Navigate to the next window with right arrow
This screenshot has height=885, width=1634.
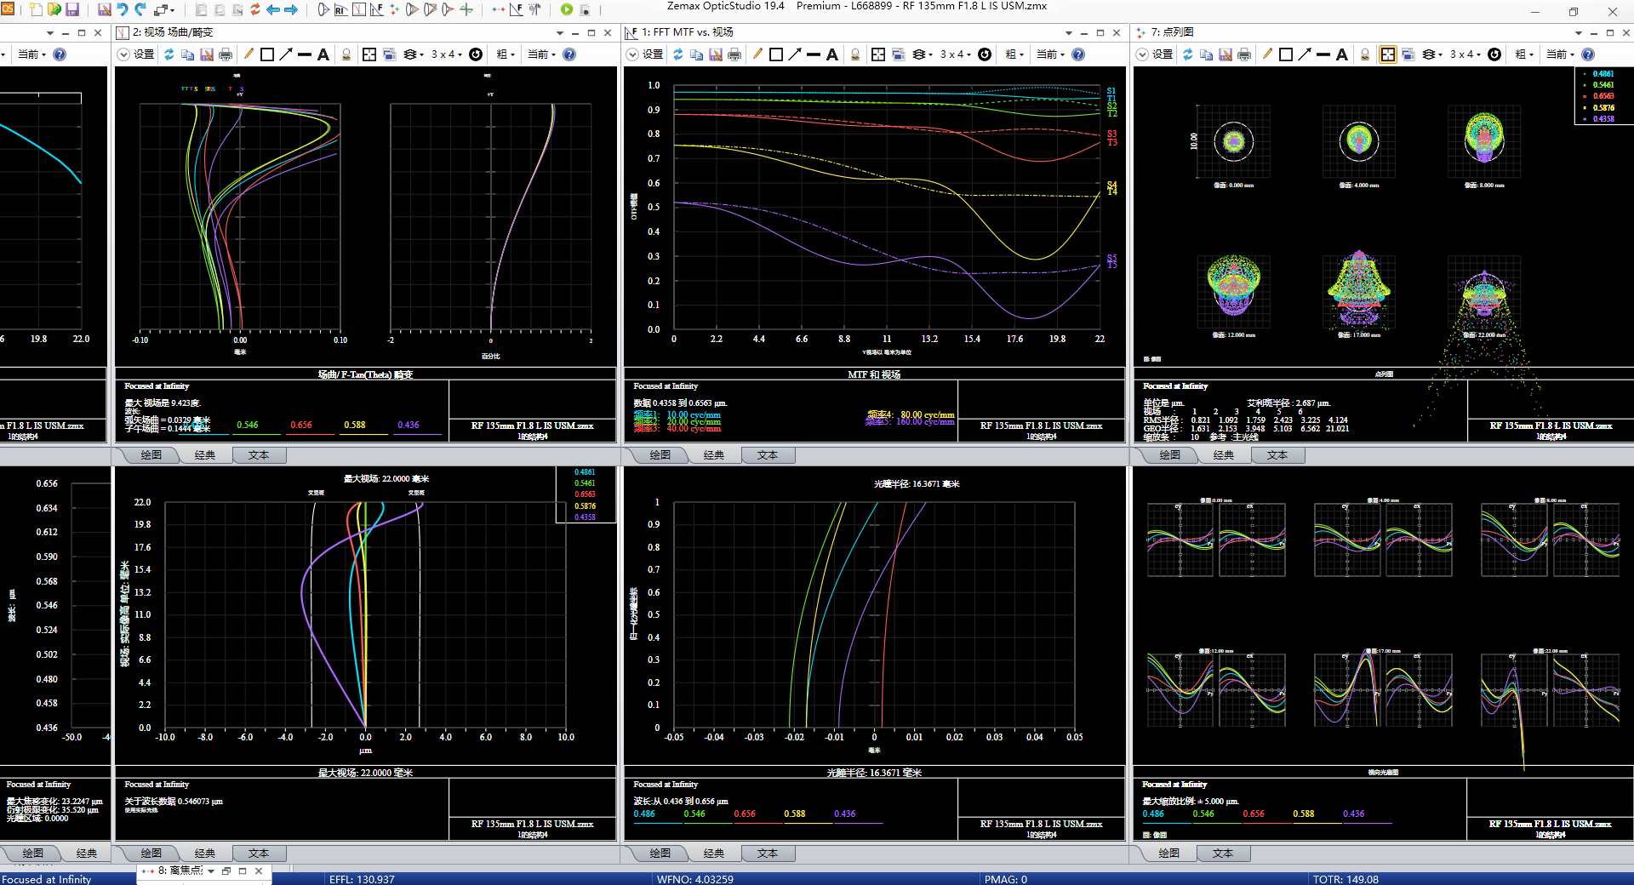coord(291,9)
